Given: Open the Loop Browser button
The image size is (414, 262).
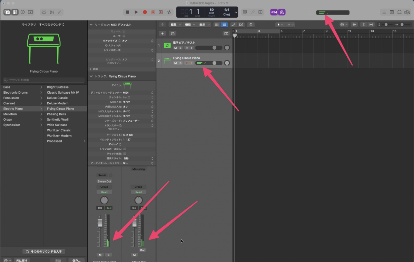Looking at the screenshot, I should [x=400, y=12].
